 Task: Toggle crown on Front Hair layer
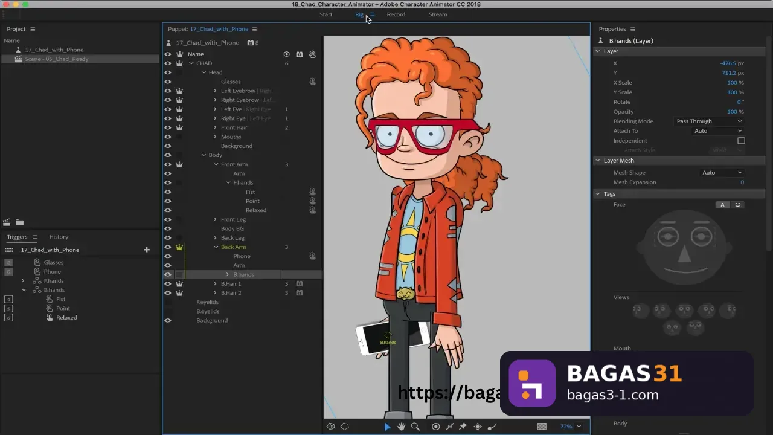pyautogui.click(x=179, y=127)
